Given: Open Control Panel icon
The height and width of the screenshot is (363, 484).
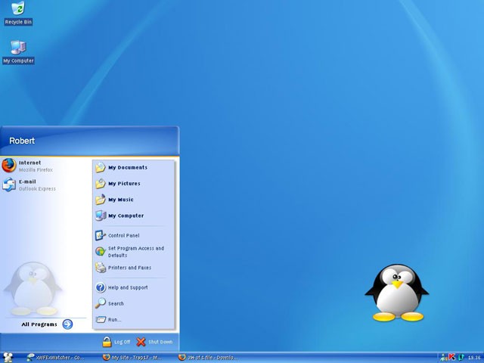Looking at the screenshot, I should (101, 235).
